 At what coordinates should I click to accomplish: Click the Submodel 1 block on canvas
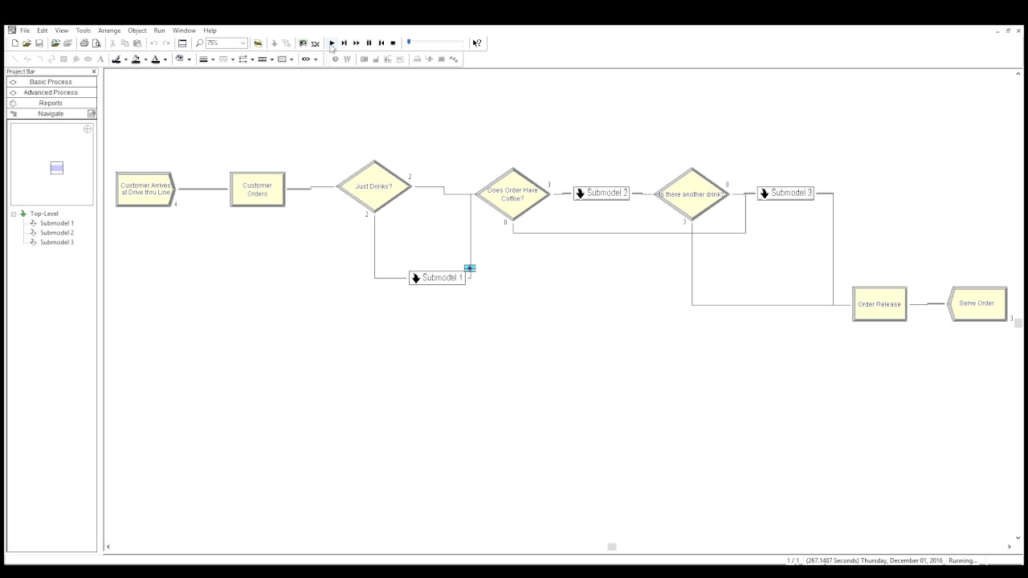(437, 278)
